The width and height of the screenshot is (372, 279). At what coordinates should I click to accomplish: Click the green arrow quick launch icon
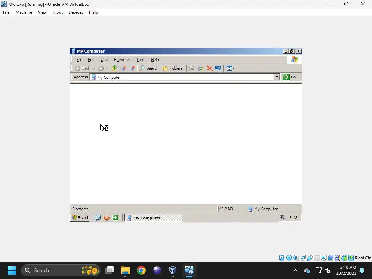(x=115, y=218)
